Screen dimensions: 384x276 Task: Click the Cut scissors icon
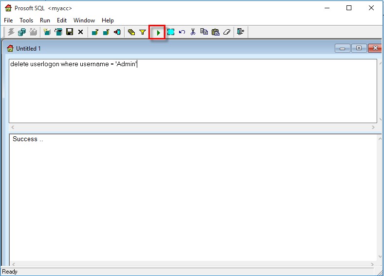[x=193, y=32]
